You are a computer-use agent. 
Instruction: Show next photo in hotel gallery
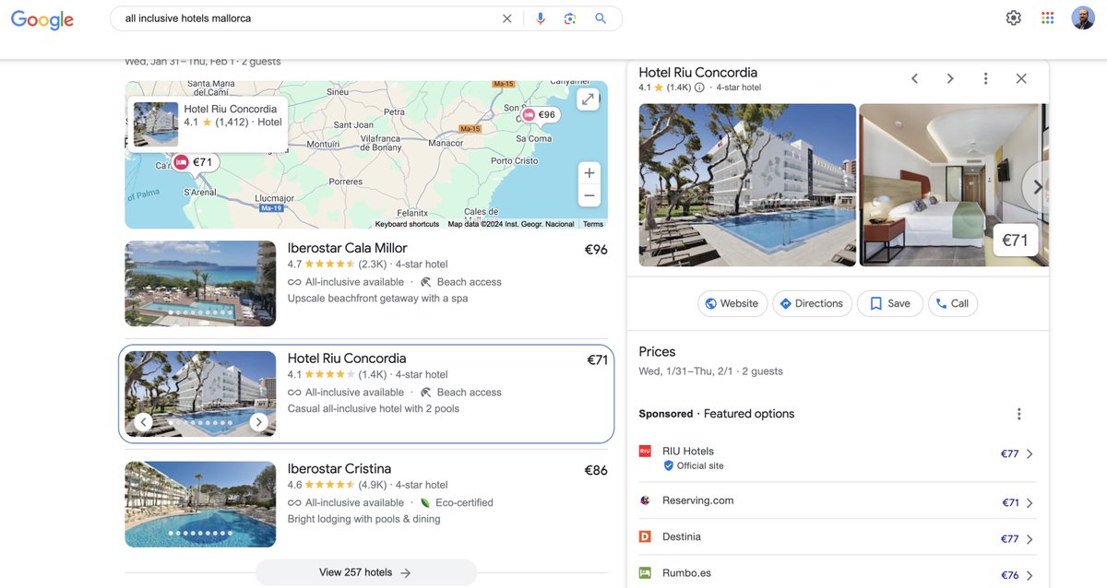[x=1037, y=186]
